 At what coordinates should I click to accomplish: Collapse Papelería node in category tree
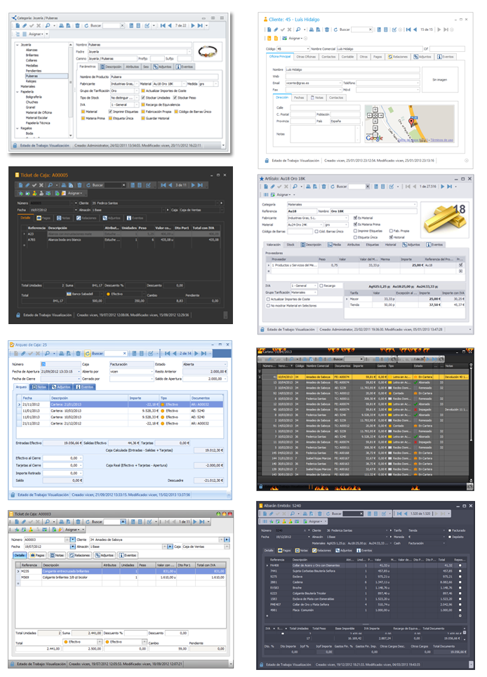18,91
